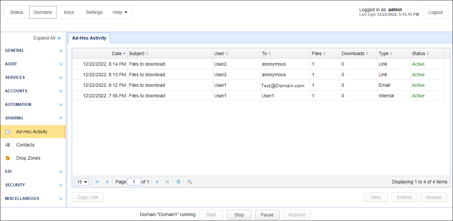Click the Downloads column header
The image size is (453, 221).
point(358,53)
